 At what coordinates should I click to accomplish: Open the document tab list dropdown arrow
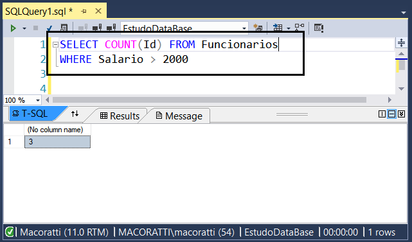[x=404, y=13]
